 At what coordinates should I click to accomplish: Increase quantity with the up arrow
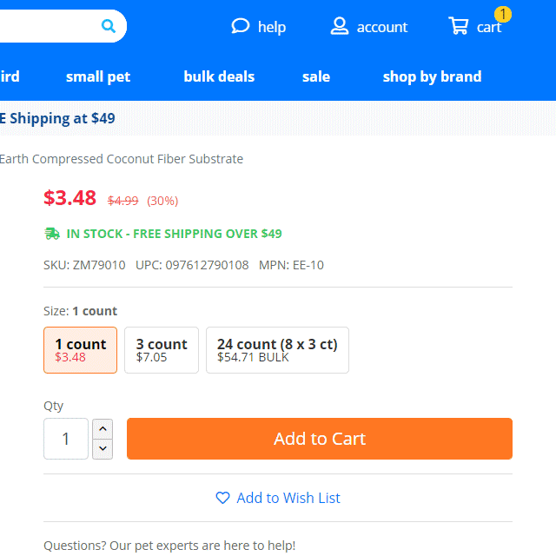tap(103, 429)
